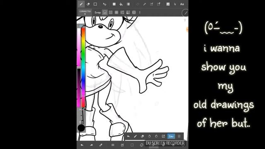Rotate canvas left in shortcut bar
Viewport: 265px width, 149px height.
tap(149, 136)
